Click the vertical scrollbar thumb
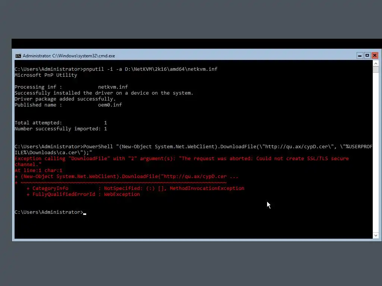The width and height of the screenshot is (382, 286). (x=376, y=70)
